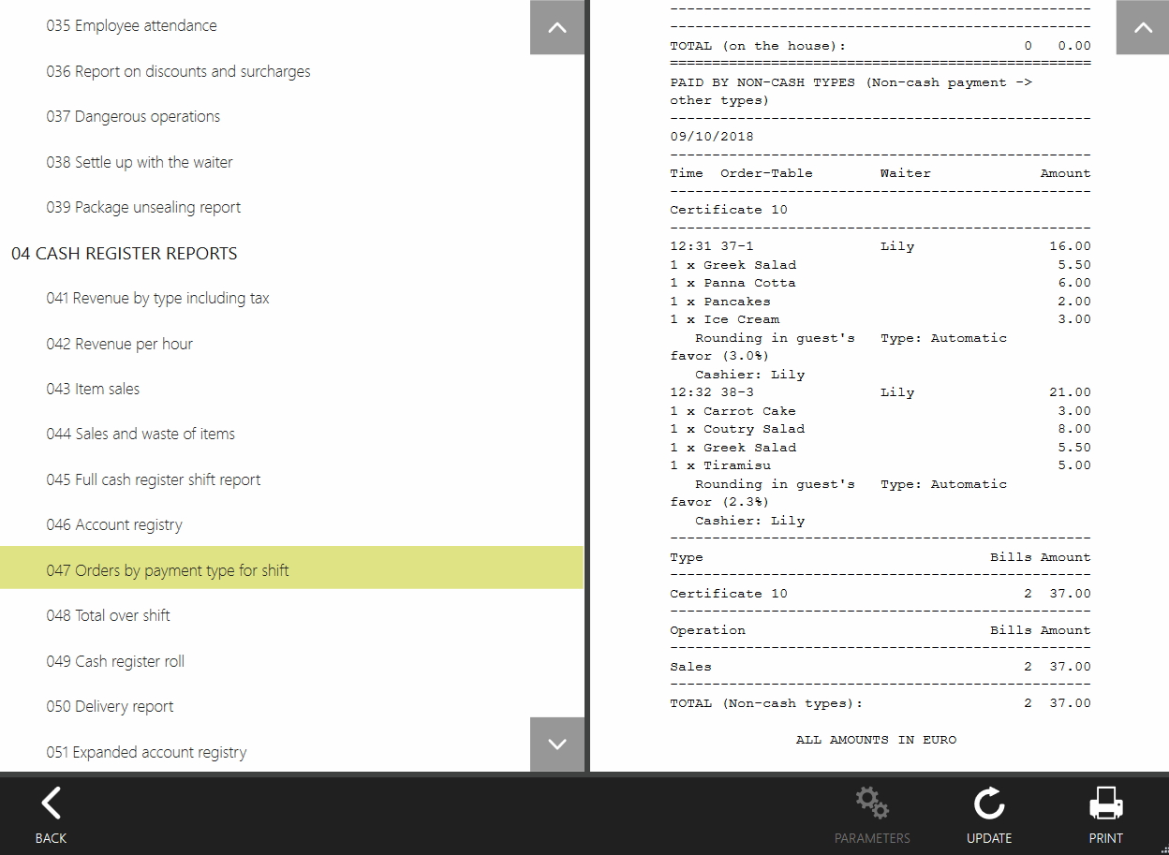Select highlighted 047 Orders by payment type

(168, 570)
